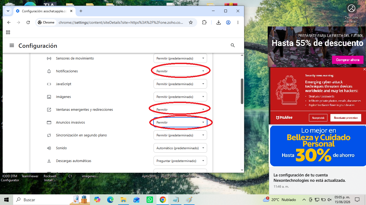Bookmark this page with the star
The height and width of the screenshot is (205, 366).
pyautogui.click(x=191, y=22)
